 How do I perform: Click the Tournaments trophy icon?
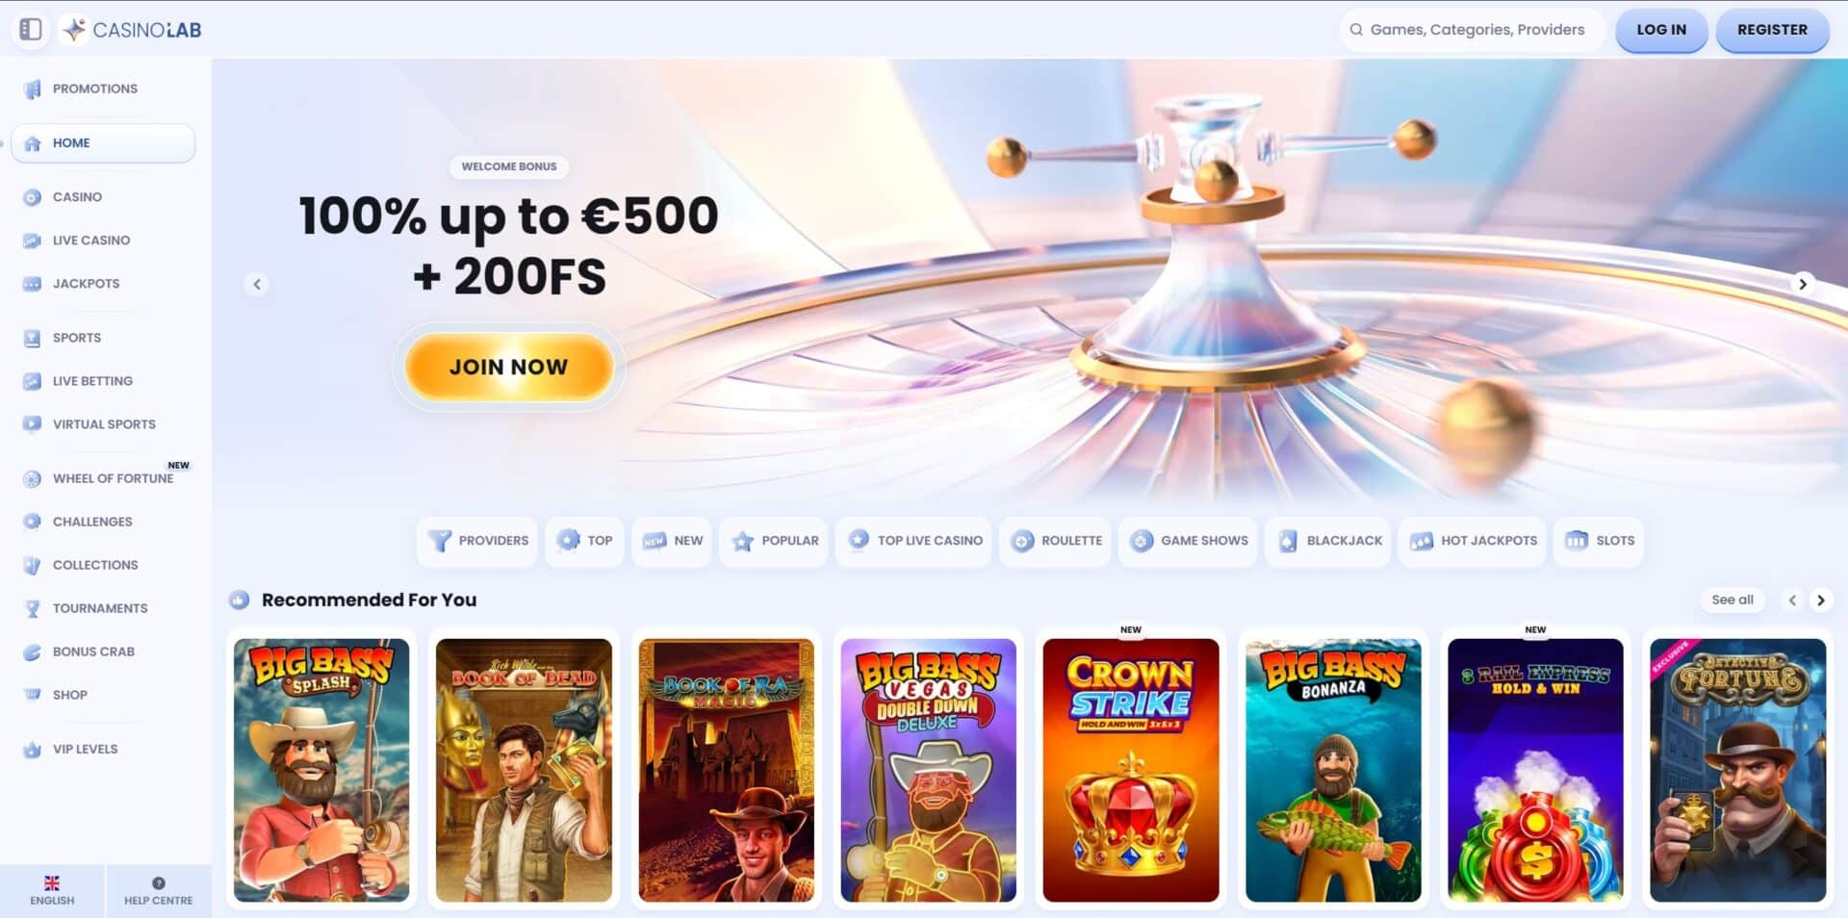click(x=32, y=608)
